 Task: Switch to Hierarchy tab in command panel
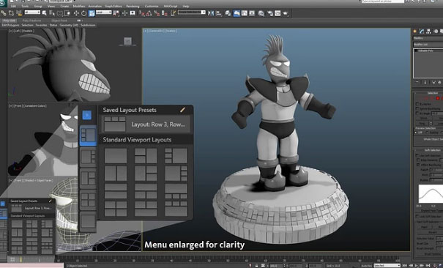(428, 31)
